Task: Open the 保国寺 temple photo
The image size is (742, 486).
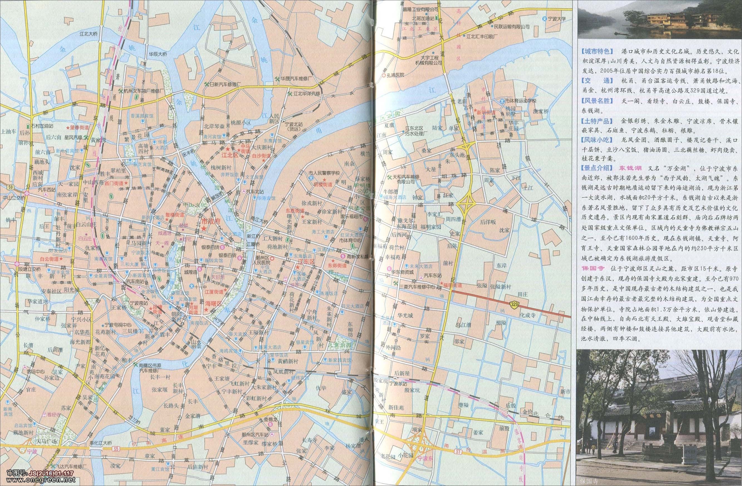Action: click(658, 418)
